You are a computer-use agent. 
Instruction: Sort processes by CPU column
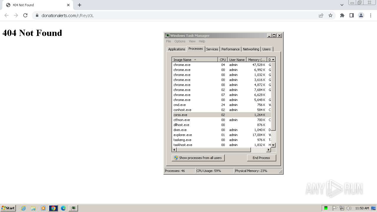222,60
